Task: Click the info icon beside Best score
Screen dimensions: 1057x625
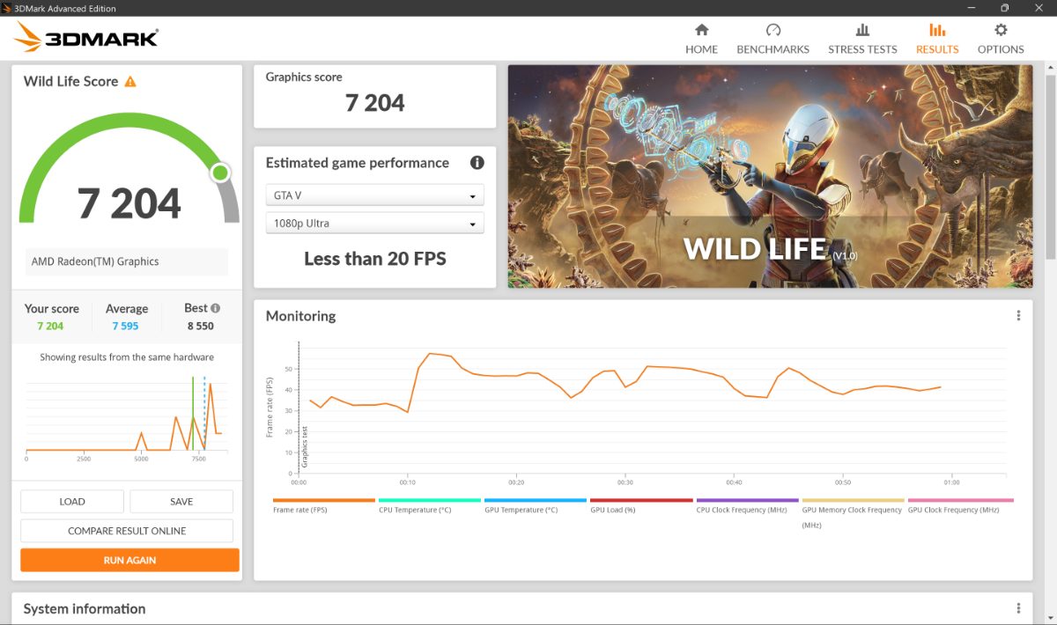Action: tap(215, 308)
